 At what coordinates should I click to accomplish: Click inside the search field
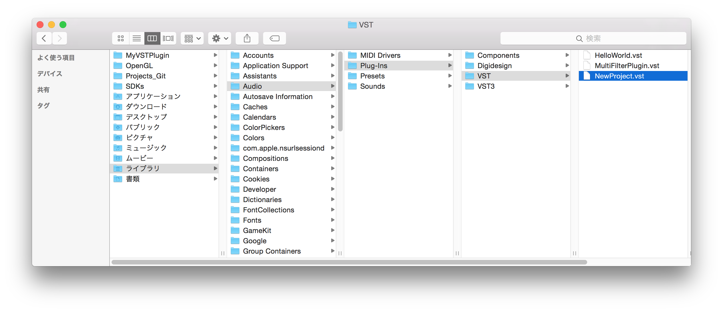pyautogui.click(x=615, y=38)
